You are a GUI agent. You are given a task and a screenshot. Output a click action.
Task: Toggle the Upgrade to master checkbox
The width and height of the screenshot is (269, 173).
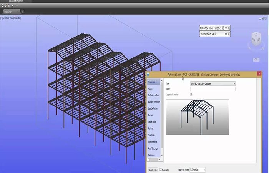(x=191, y=95)
